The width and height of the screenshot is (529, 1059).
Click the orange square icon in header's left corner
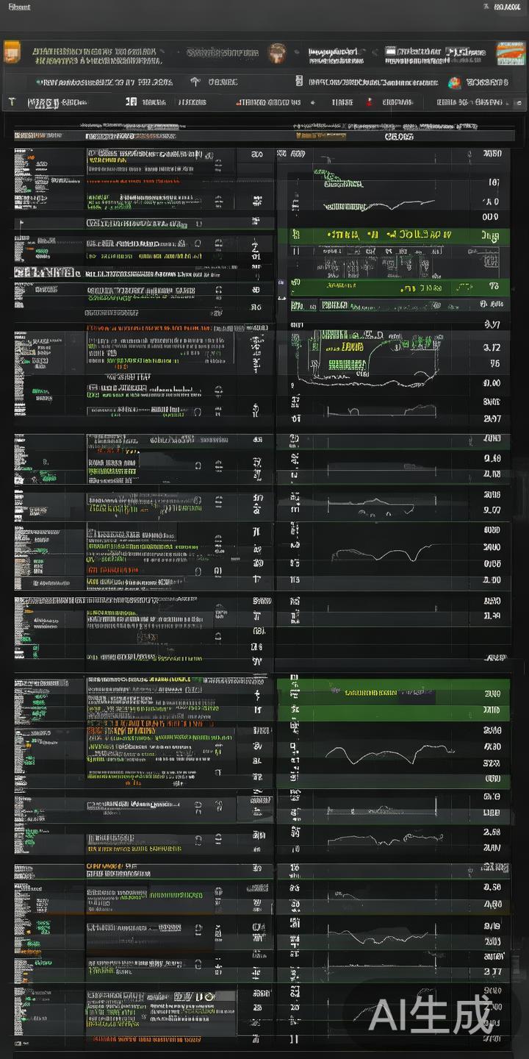[x=11, y=52]
